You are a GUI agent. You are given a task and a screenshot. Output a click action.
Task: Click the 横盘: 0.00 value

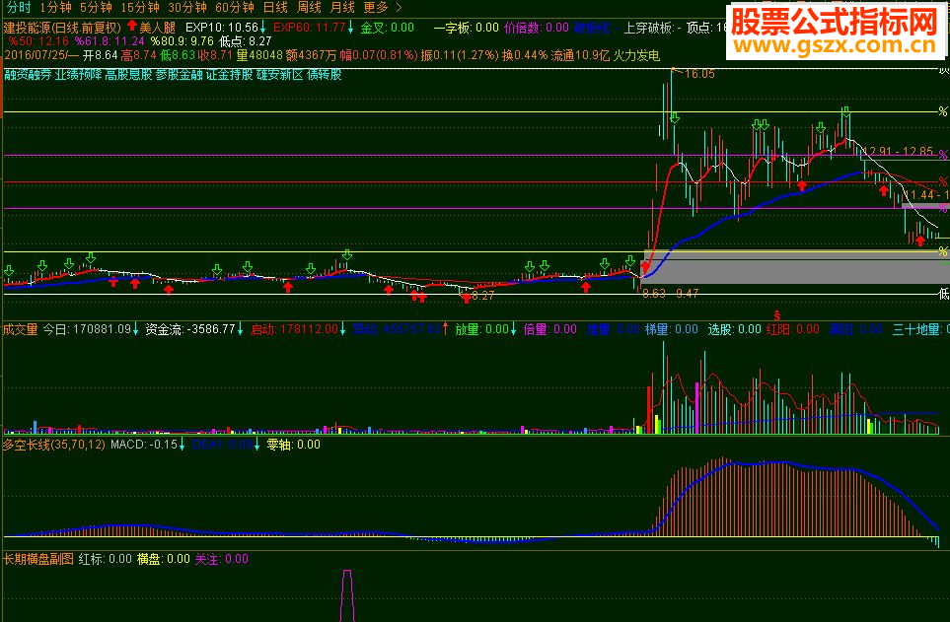(x=163, y=559)
